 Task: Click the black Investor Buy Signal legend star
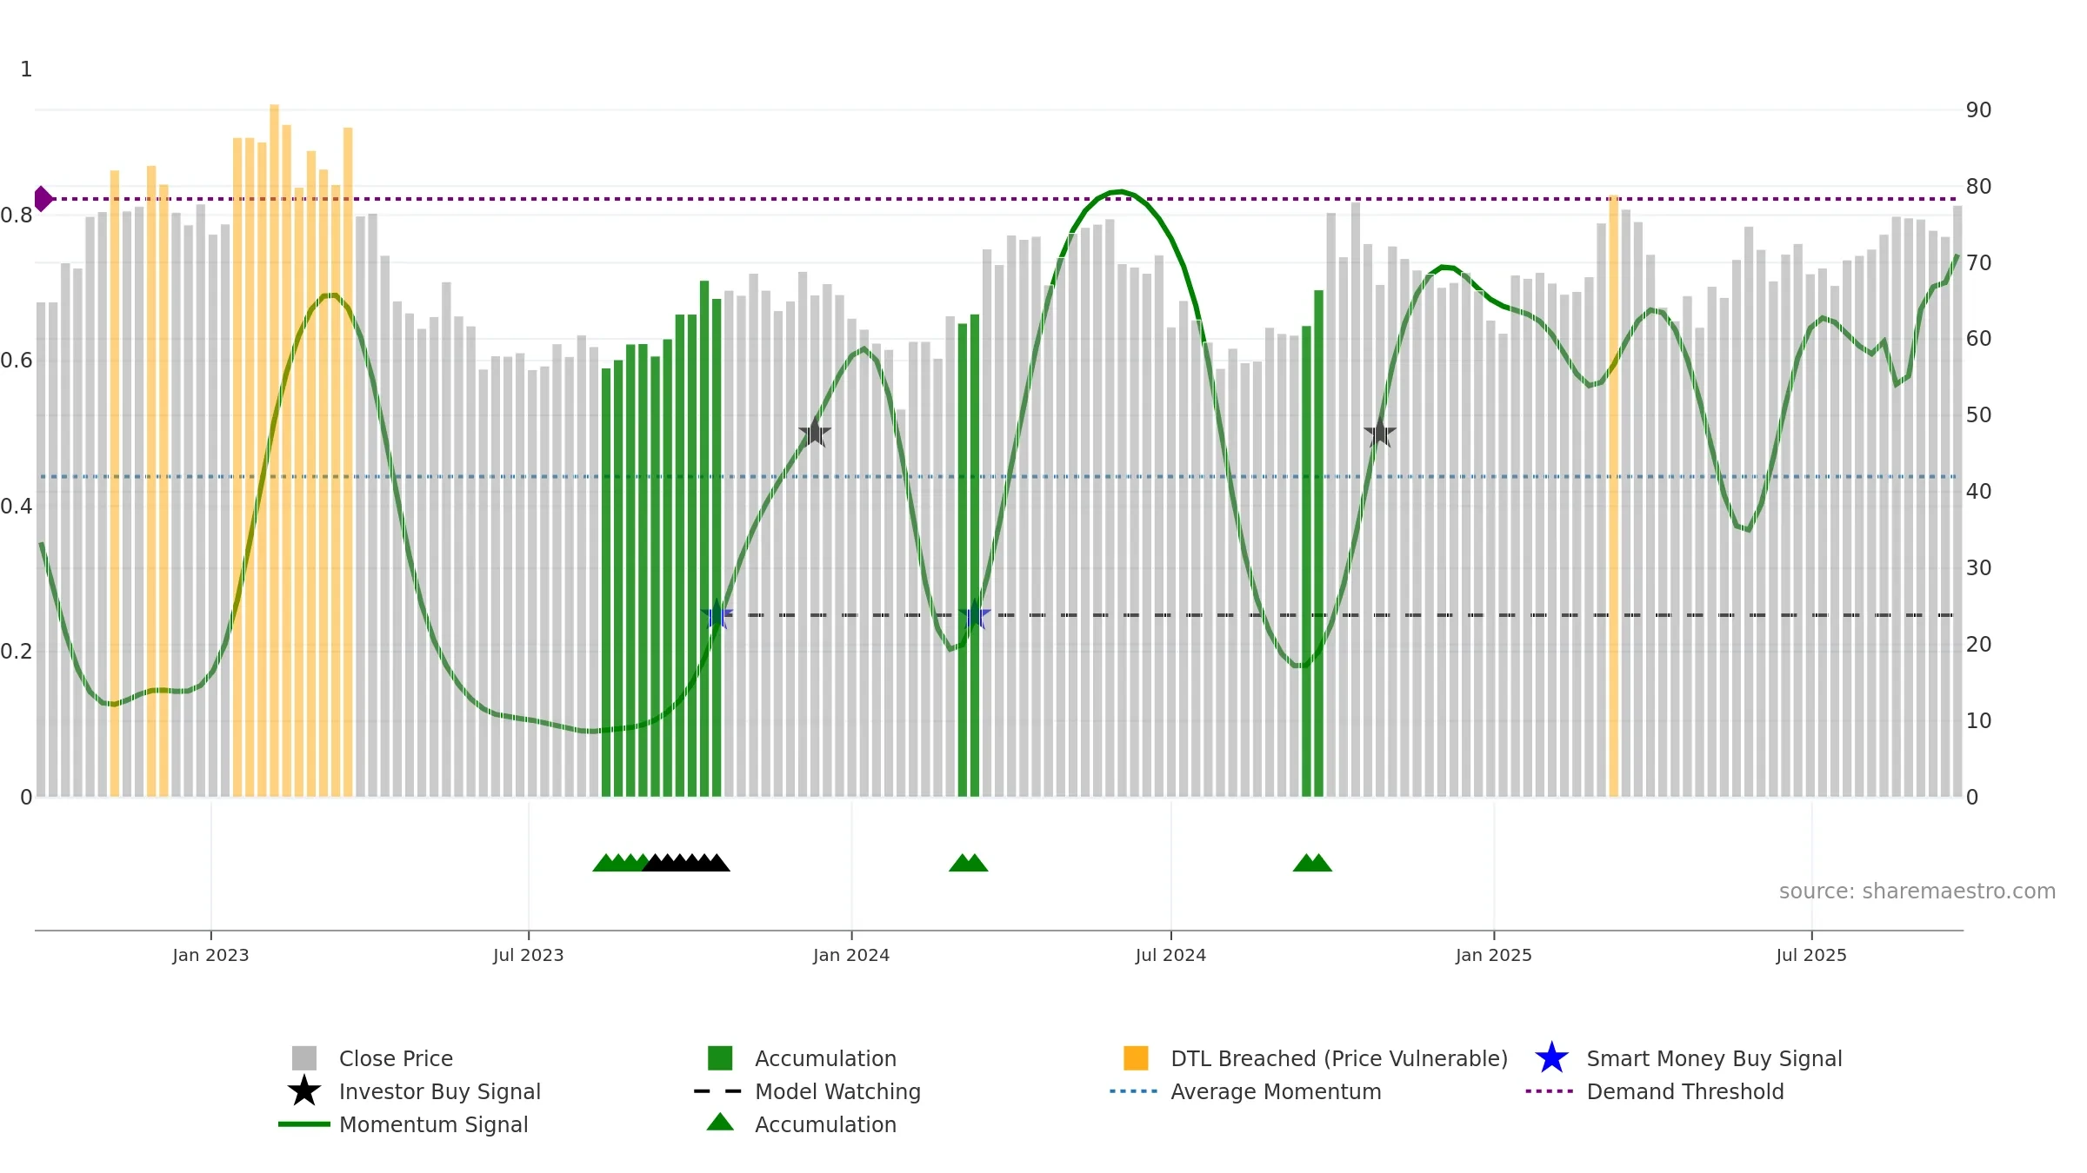(304, 1091)
